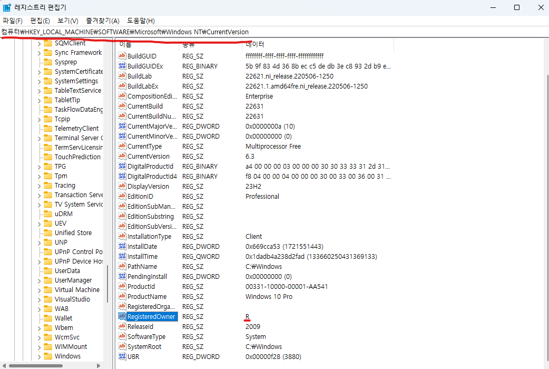This screenshot has width=549, height=369.
Task: Click the InstallTime QWORD icon
Action: coord(122,256)
